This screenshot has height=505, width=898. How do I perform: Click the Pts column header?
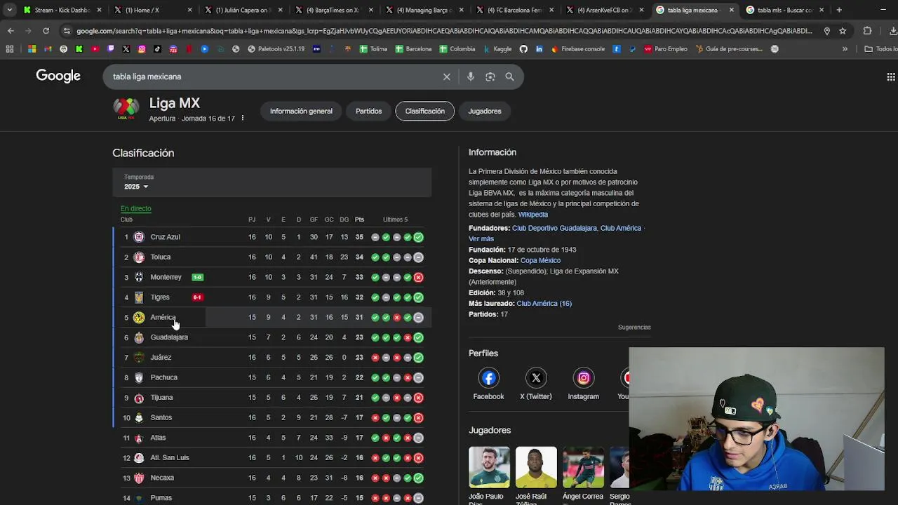[359, 220]
